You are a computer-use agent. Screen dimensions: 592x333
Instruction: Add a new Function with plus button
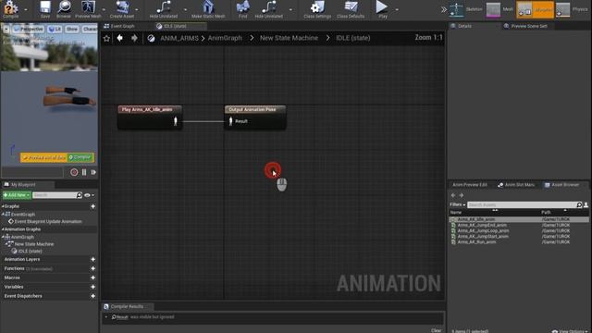(x=92, y=268)
